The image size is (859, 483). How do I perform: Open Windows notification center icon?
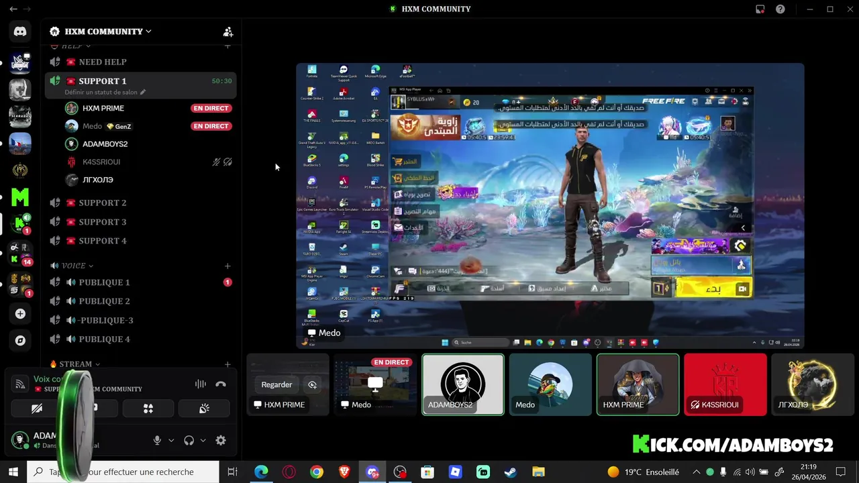[841, 472]
